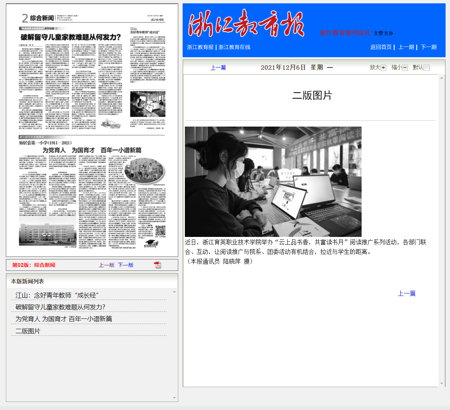Click the news list's scroll-down arrow
Viewport: 450px width, 410px height.
tap(174, 398)
